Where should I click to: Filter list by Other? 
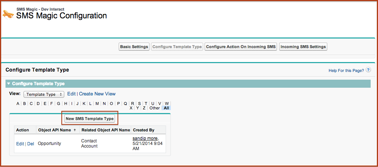(x=155, y=108)
